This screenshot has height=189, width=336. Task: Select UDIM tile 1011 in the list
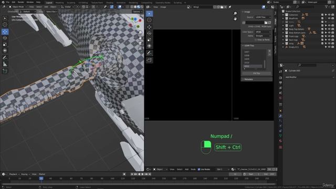253,66
